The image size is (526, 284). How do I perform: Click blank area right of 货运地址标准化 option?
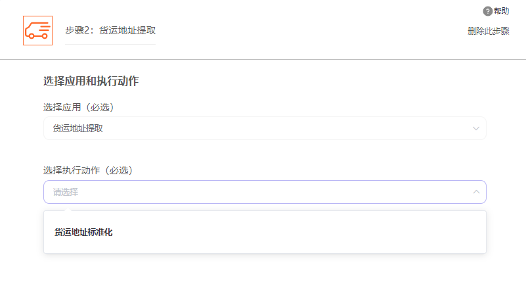(296, 232)
